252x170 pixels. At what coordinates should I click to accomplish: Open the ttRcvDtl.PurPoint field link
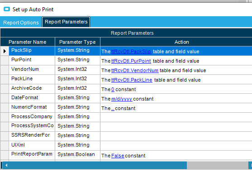131,61
